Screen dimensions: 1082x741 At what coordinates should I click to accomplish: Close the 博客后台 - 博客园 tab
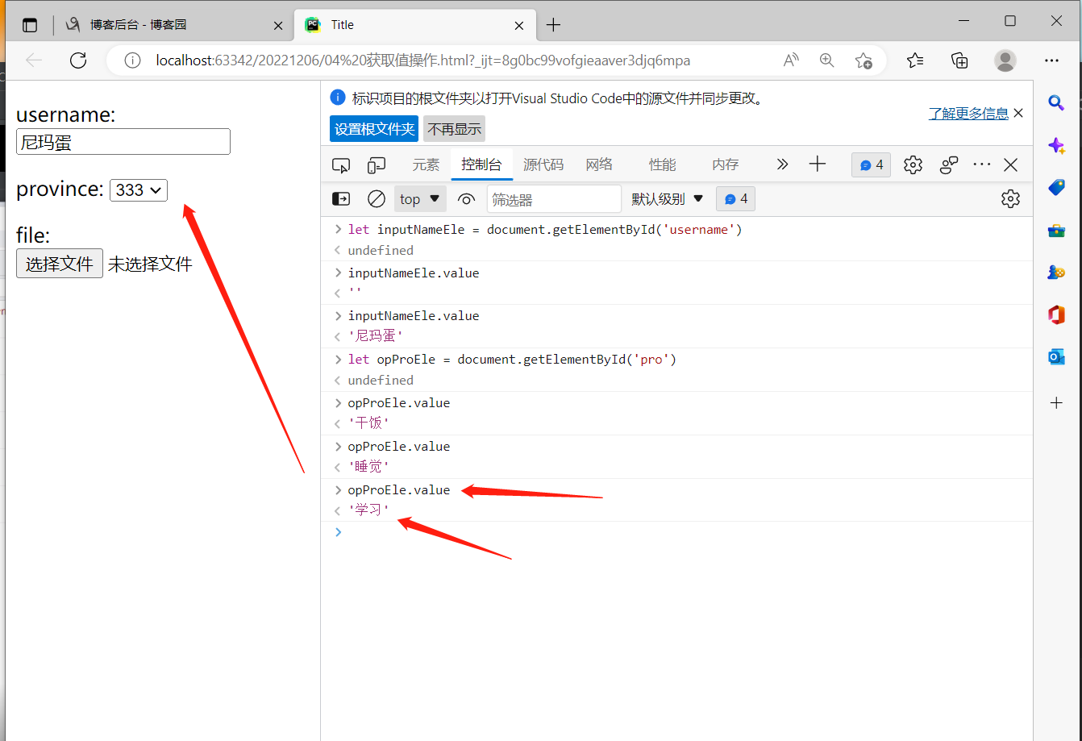pyautogui.click(x=278, y=25)
